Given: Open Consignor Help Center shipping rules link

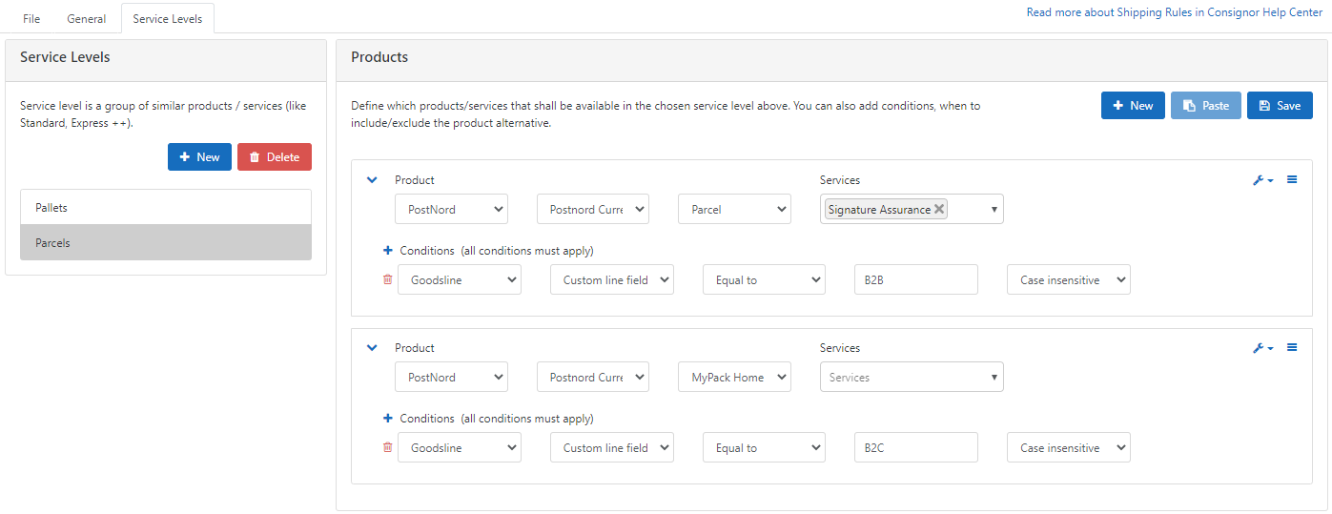Looking at the screenshot, I should (1174, 13).
